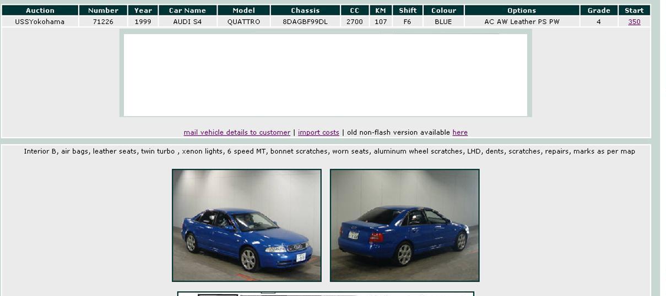The width and height of the screenshot is (666, 296).
Task: Select the 'Options' column header
Action: [x=522, y=10]
